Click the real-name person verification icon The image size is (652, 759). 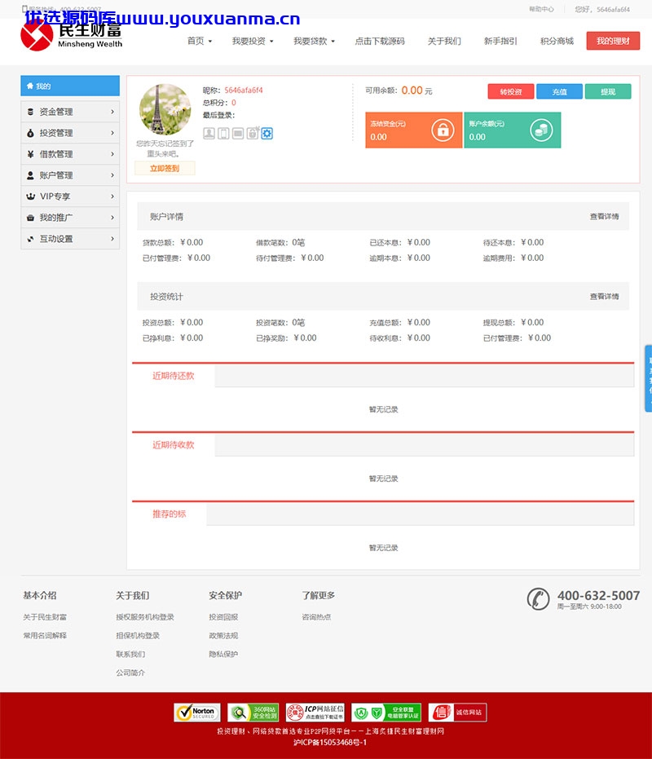209,133
